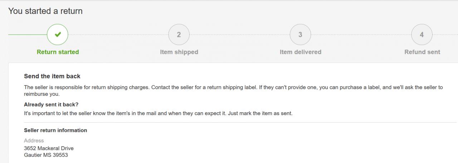Click the "3652 Mackeral Drive" street address
458x163 pixels.
pyautogui.click(x=49, y=148)
